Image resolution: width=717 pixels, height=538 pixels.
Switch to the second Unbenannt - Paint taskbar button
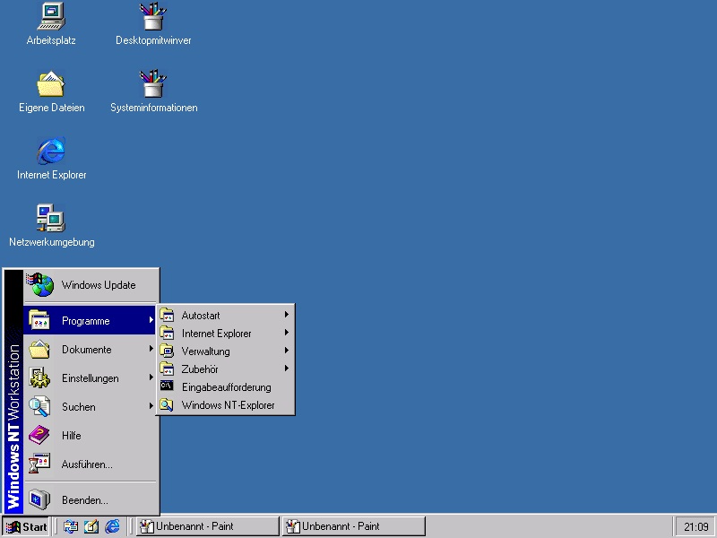[354, 526]
